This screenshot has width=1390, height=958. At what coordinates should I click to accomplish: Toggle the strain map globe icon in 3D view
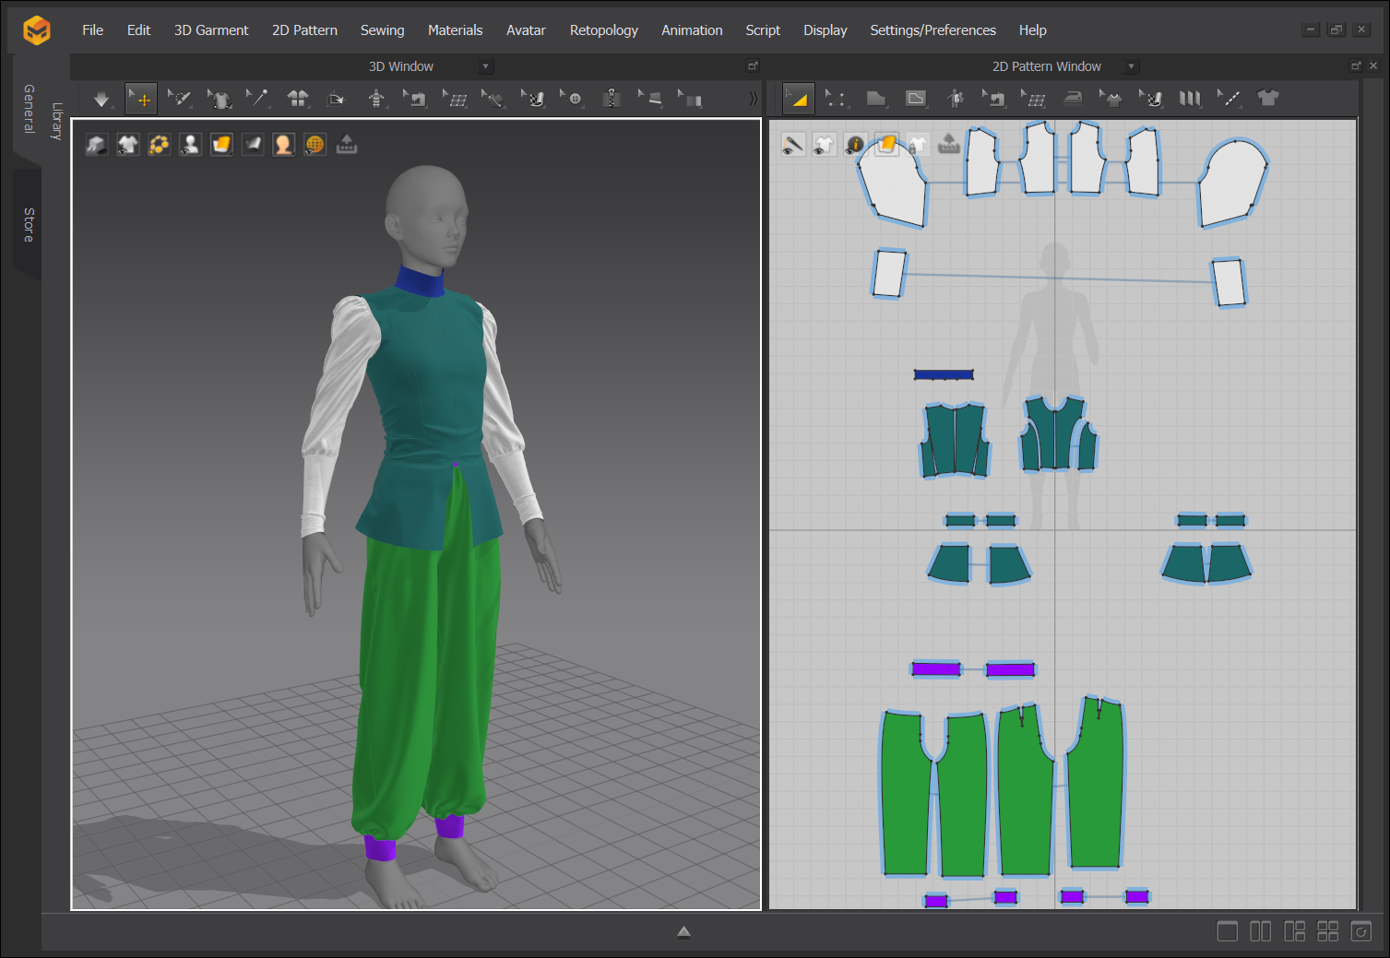pyautogui.click(x=315, y=144)
